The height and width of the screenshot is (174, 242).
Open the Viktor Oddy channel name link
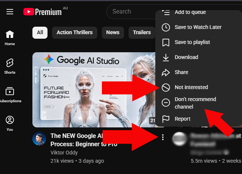point(64,153)
